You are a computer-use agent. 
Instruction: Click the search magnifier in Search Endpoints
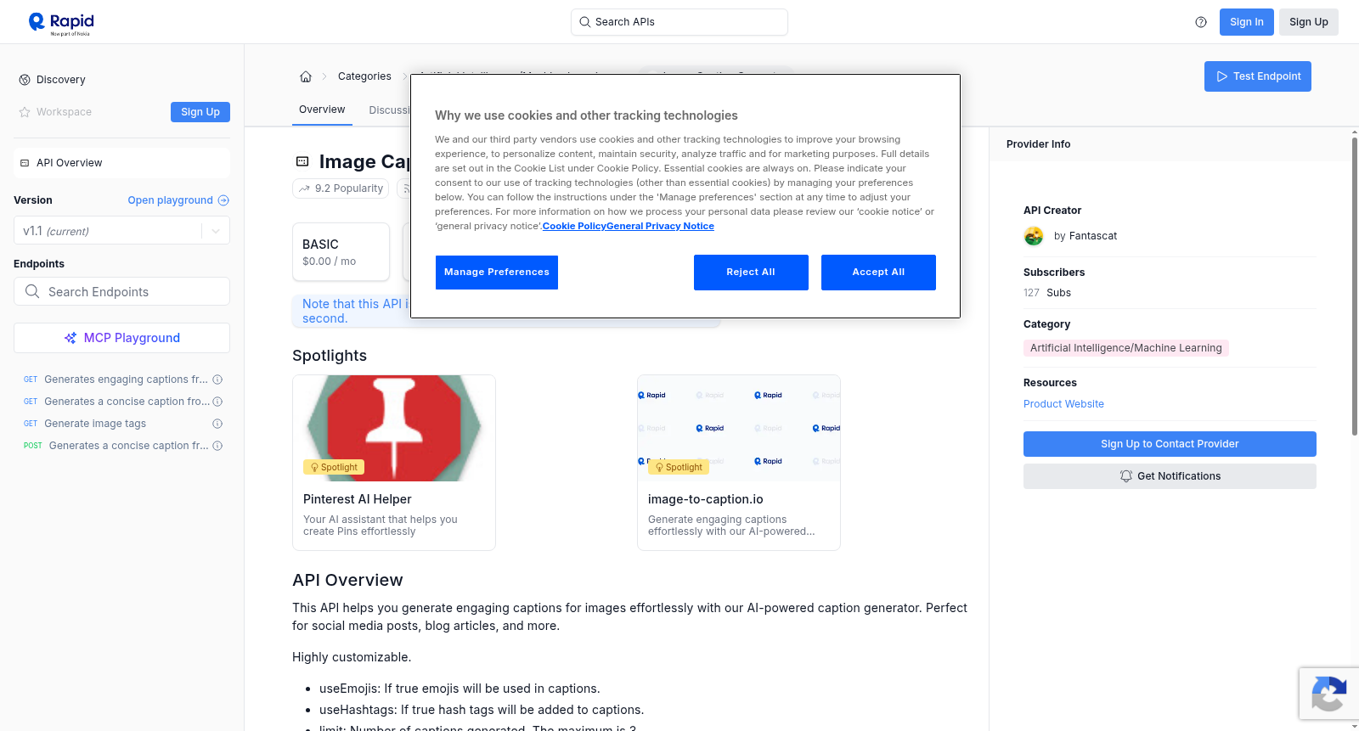[x=32, y=291]
